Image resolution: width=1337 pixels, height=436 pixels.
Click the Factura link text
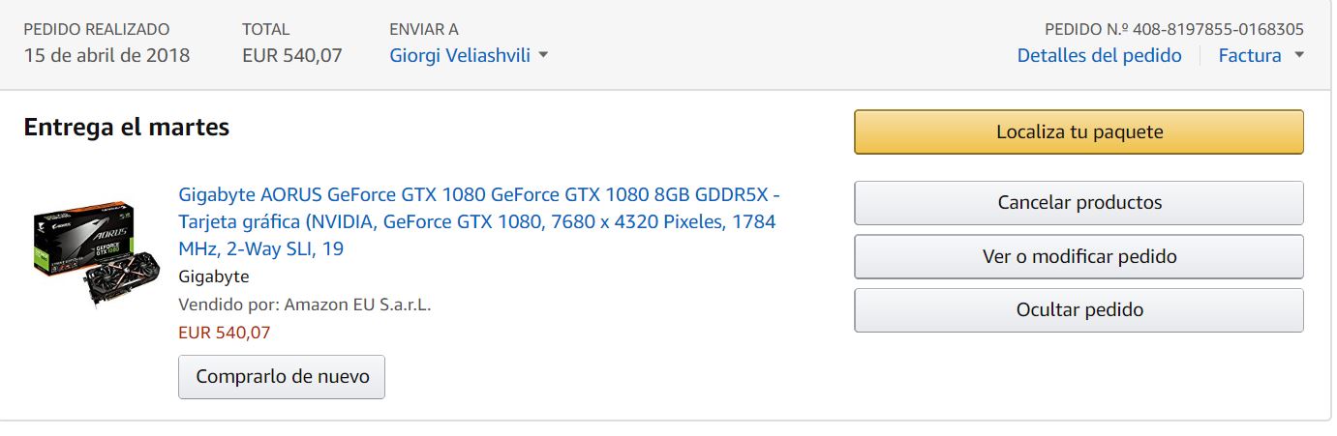(1249, 56)
